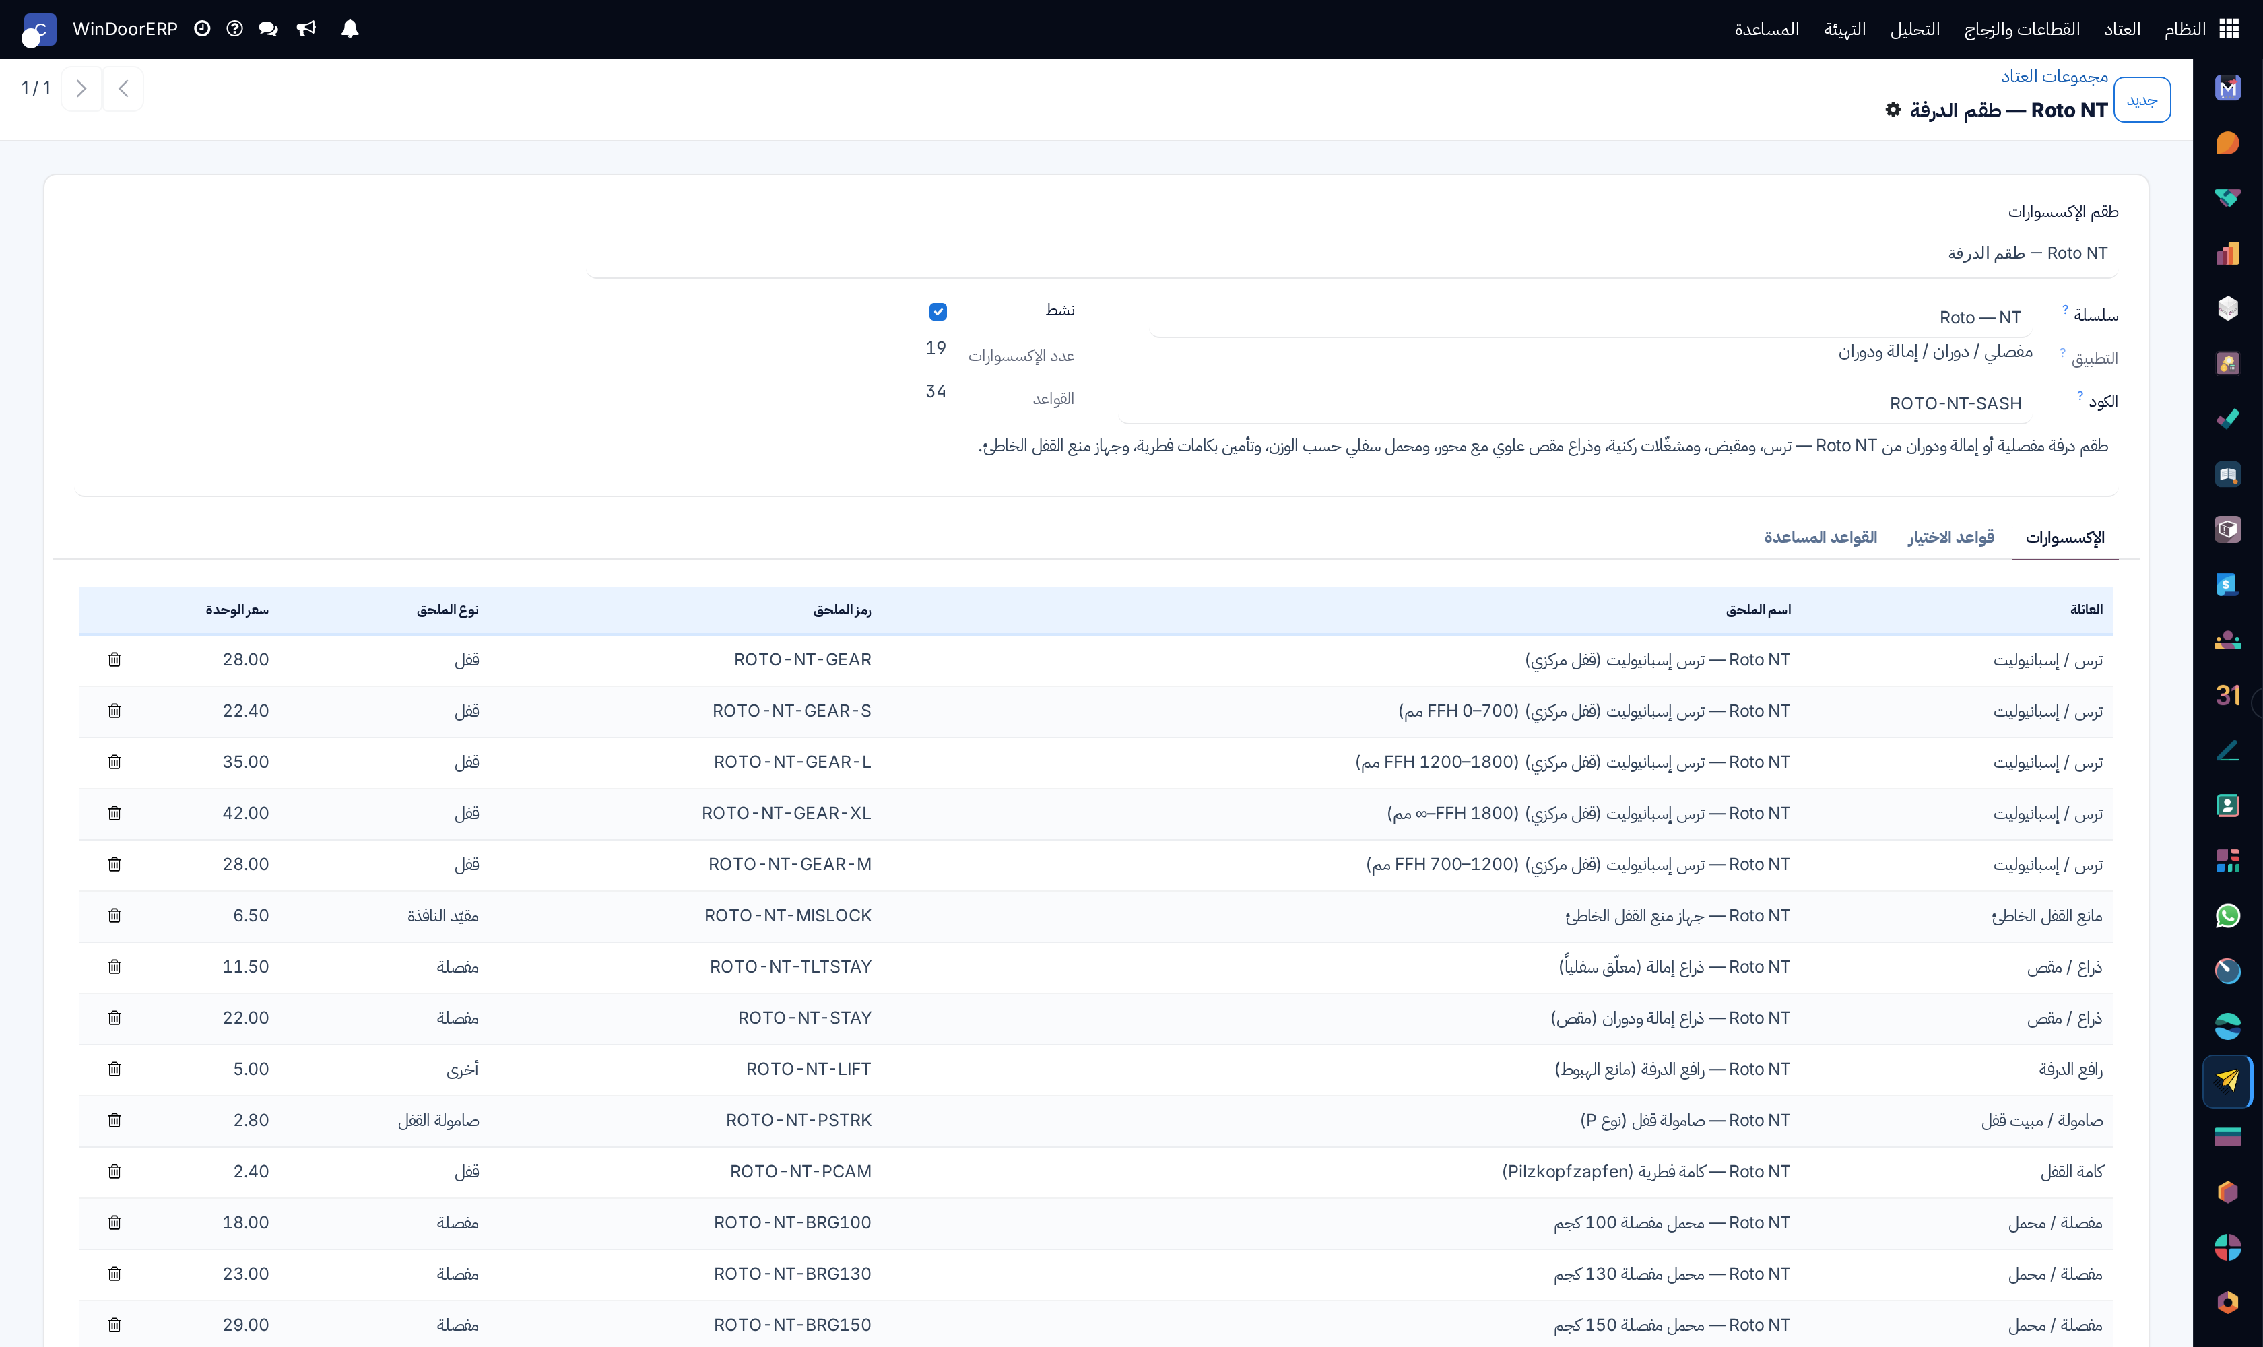Click the 42.00 unit price cell

point(245,814)
